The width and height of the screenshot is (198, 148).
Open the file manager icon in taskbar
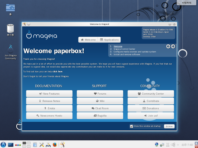tap(35, 145)
